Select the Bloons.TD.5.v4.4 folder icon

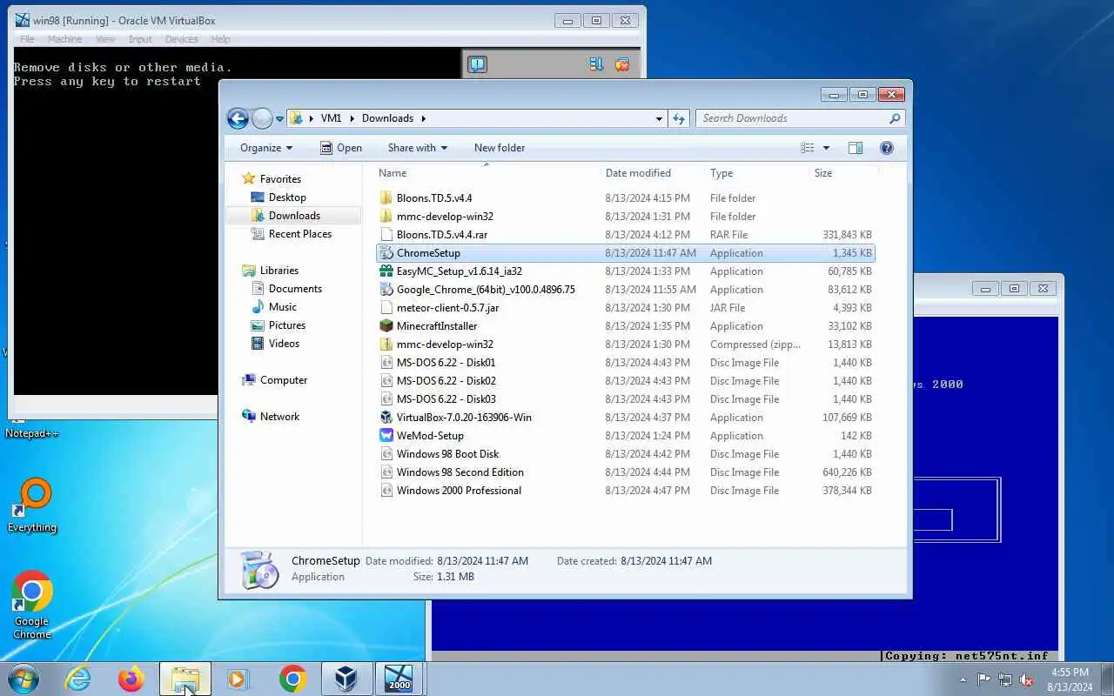click(386, 198)
